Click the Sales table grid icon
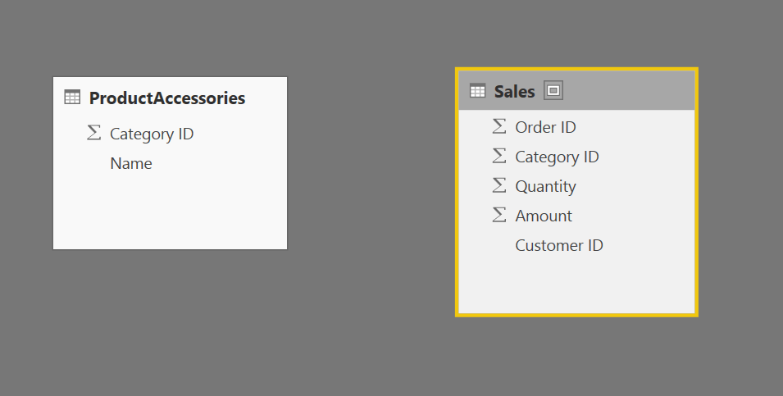The height and width of the screenshot is (396, 783). point(477,91)
